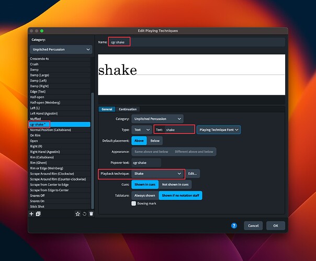
Task: Select Open in the technique list
Action: (60, 141)
